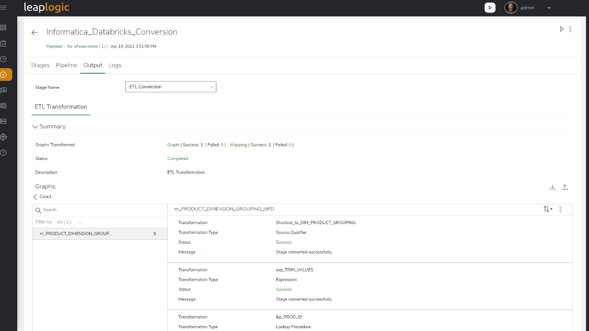The image size is (589, 331).
Task: Open the pipeline more options kebab menu
Action: pos(570,29)
